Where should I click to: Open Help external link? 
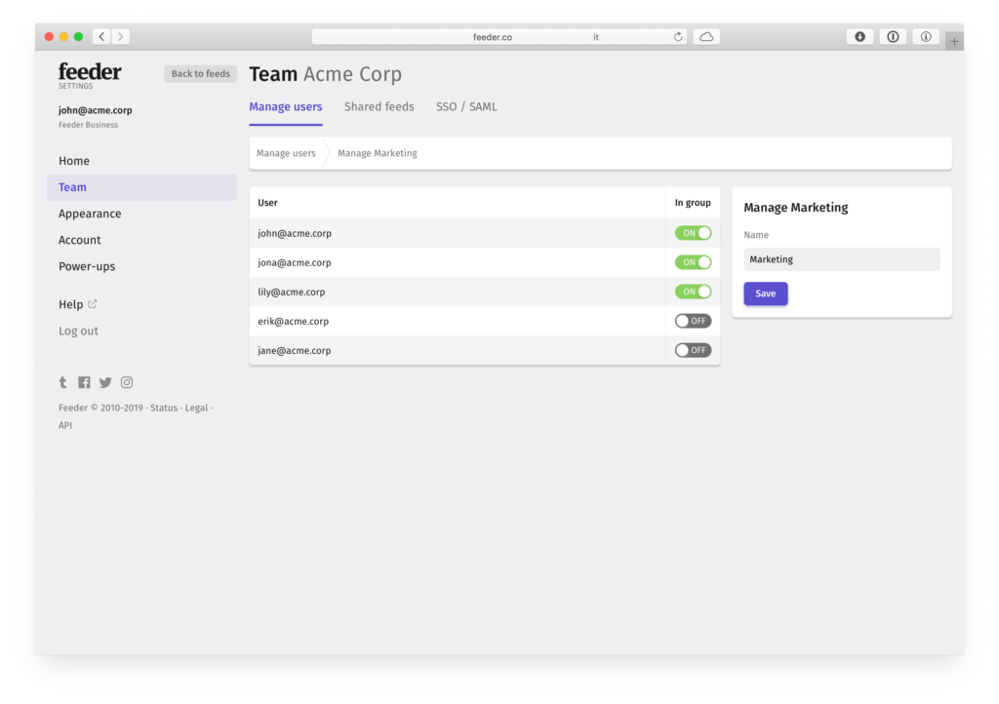pyautogui.click(x=78, y=304)
